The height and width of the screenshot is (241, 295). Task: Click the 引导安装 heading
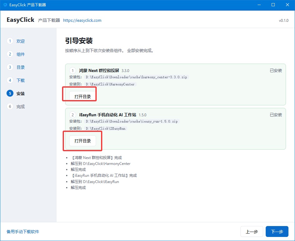79,41
